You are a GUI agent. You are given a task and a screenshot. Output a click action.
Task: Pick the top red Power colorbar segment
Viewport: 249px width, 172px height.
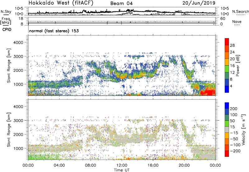(x=227, y=42)
